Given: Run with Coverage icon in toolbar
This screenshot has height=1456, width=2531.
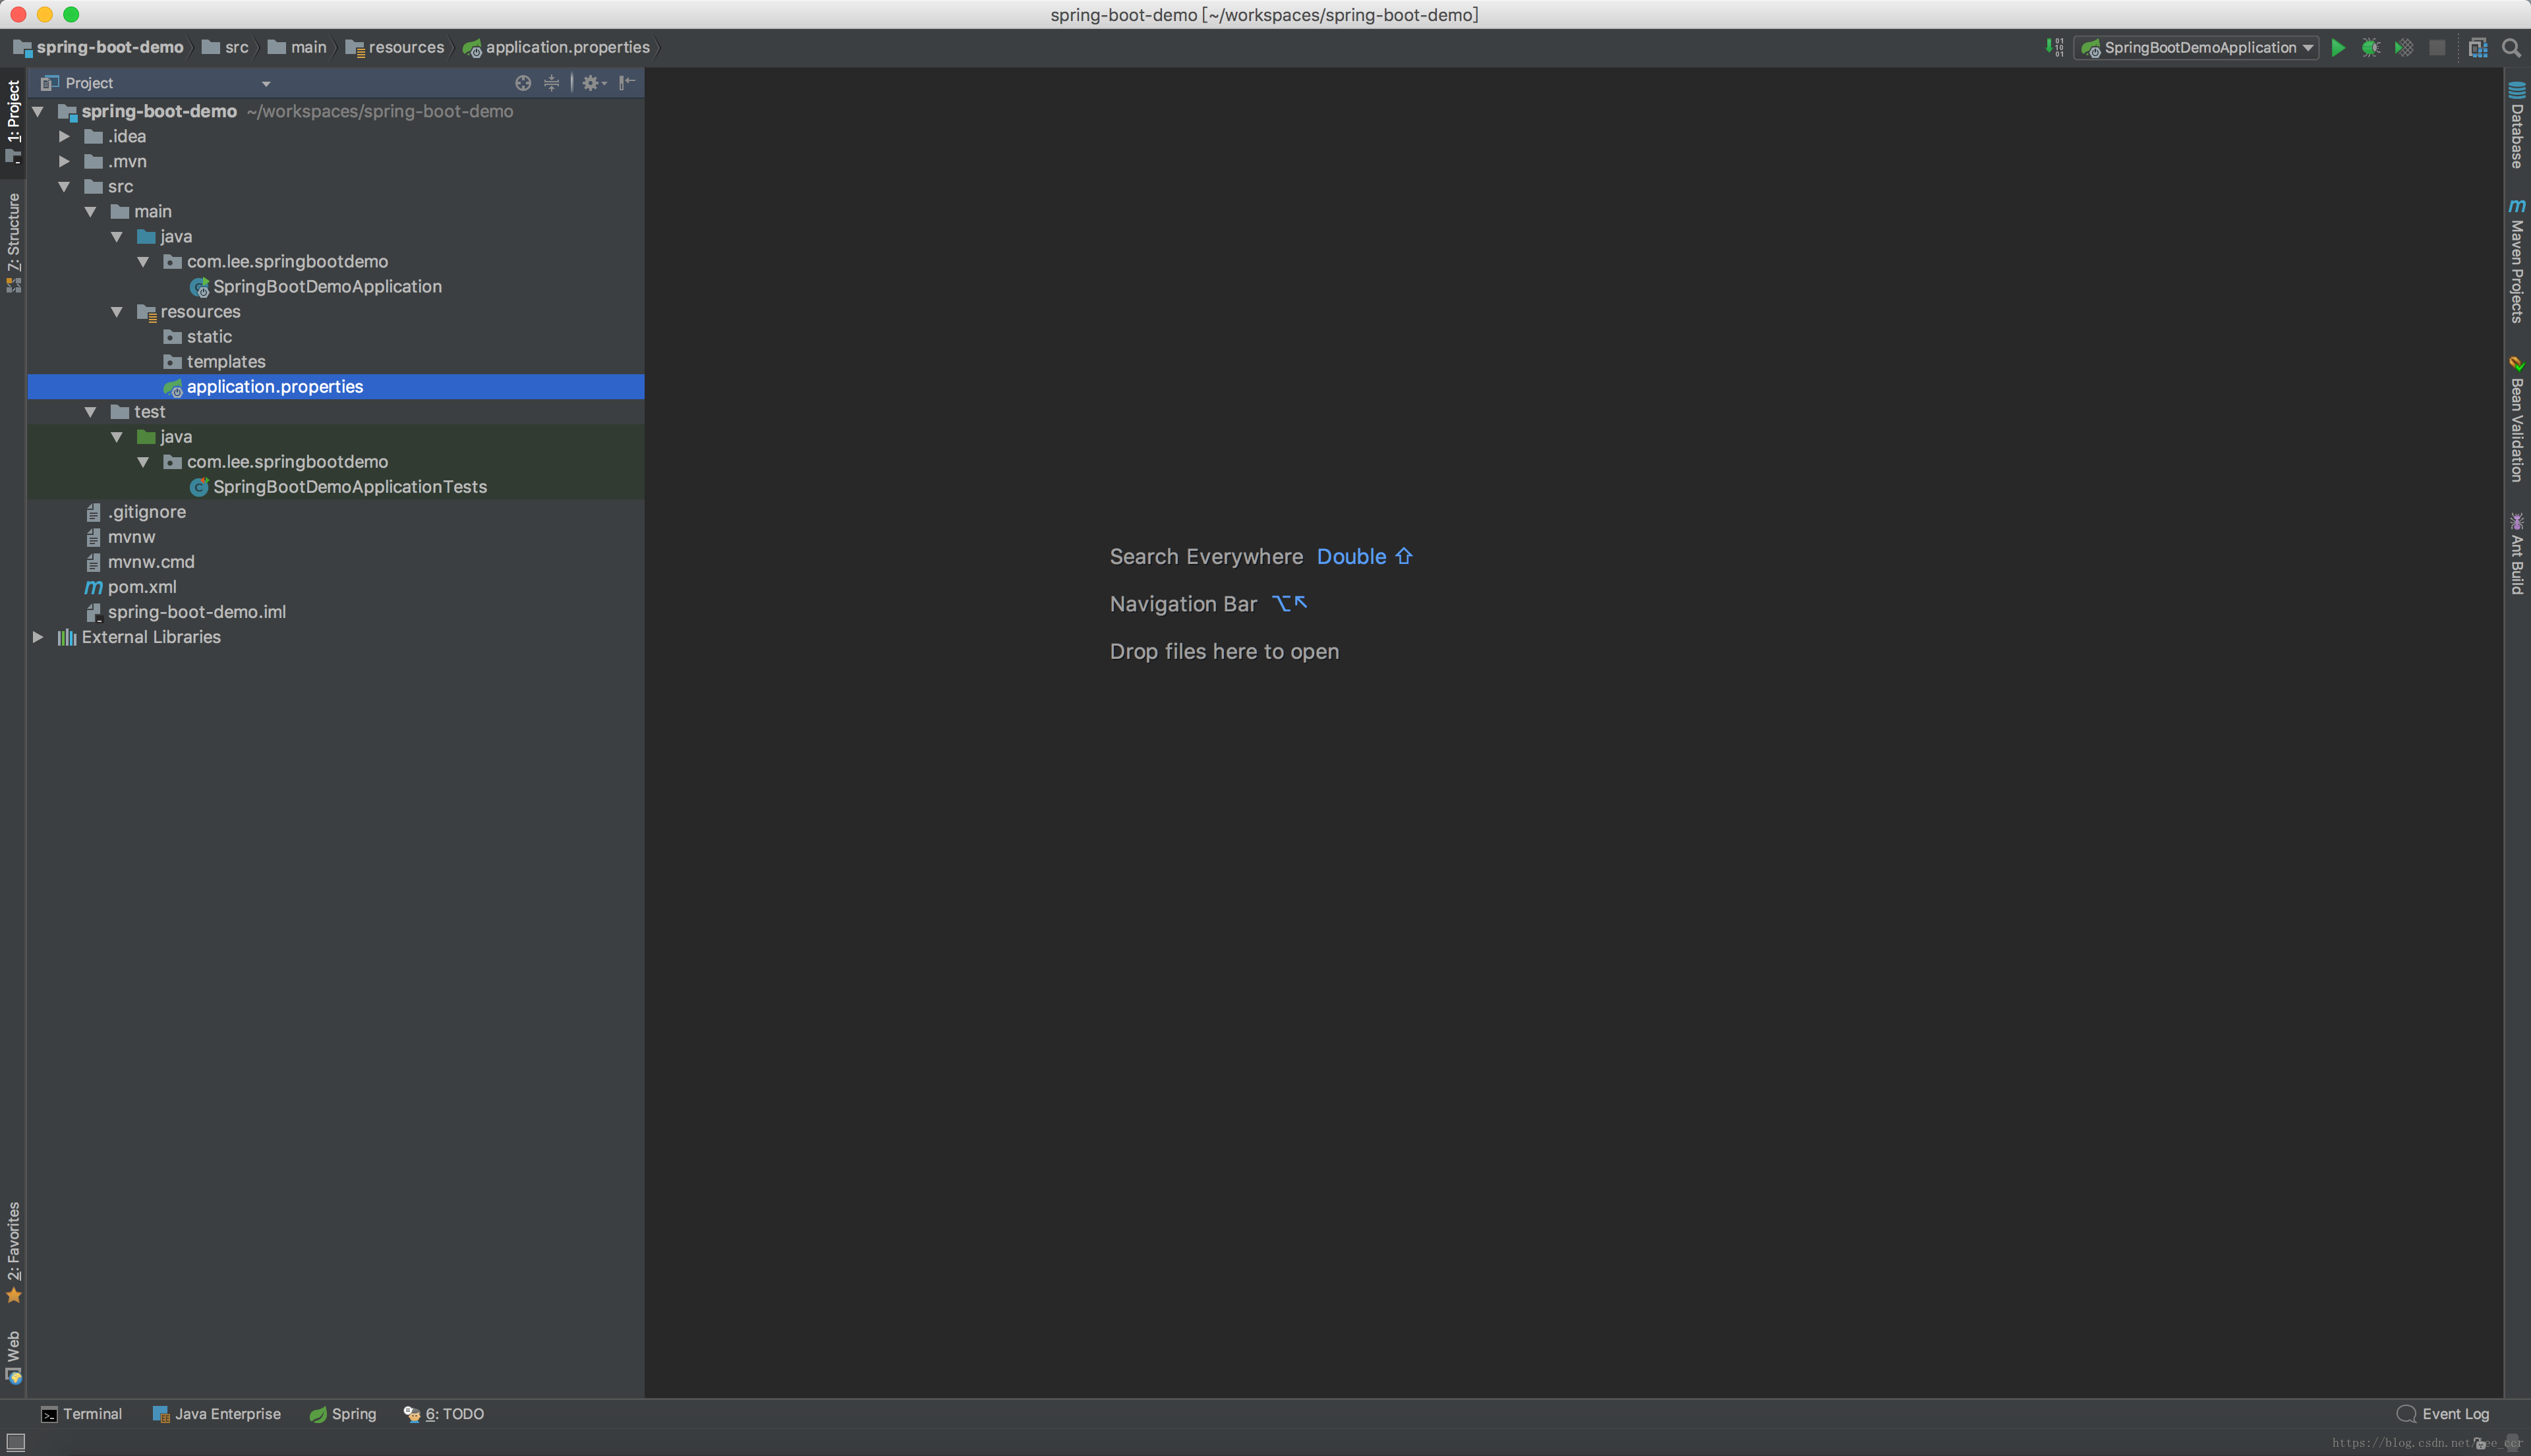Looking at the screenshot, I should tap(2403, 47).
